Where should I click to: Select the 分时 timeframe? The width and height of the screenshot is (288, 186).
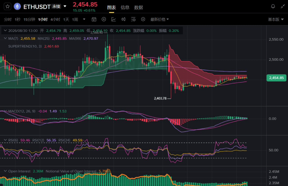point(8,20)
